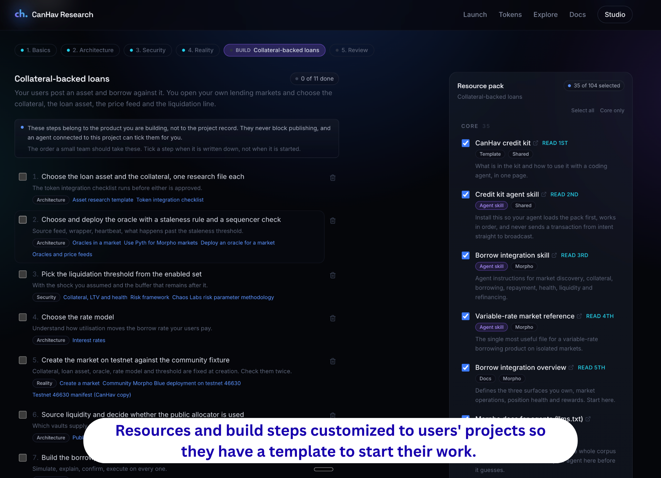Open Docs from the top navigation
The height and width of the screenshot is (478, 661).
click(577, 15)
